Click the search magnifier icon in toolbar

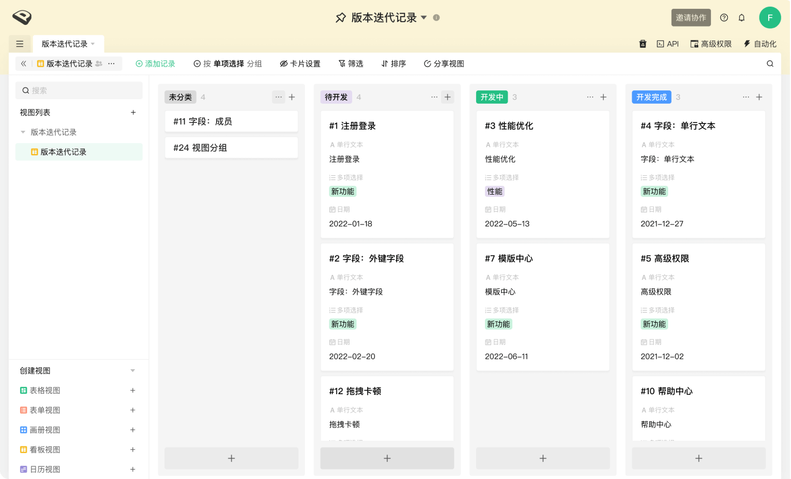point(770,64)
